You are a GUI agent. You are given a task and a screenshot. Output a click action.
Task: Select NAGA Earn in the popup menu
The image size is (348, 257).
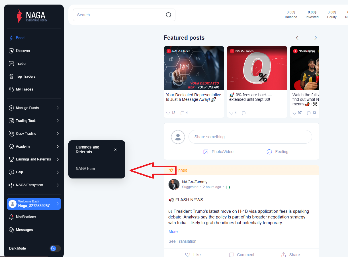tap(85, 169)
